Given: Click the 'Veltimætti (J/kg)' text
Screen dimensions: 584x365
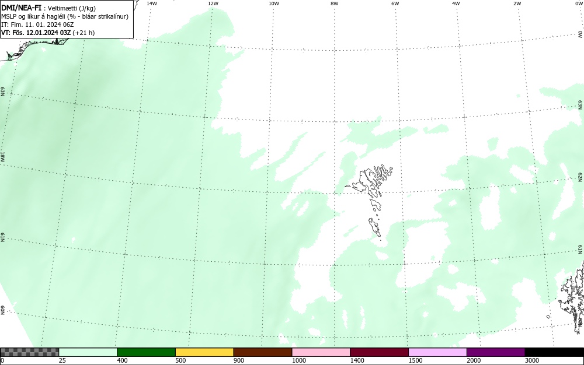Looking at the screenshot, I should pyautogui.click(x=71, y=8).
